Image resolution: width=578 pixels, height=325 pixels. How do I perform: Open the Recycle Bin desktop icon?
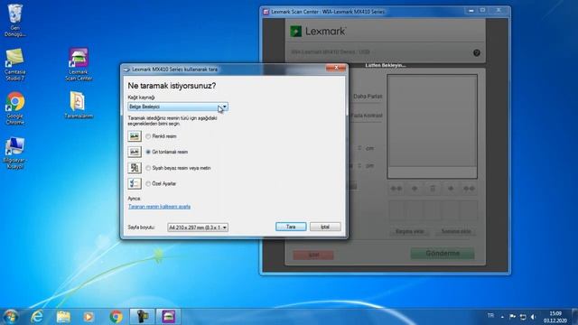coord(14,20)
